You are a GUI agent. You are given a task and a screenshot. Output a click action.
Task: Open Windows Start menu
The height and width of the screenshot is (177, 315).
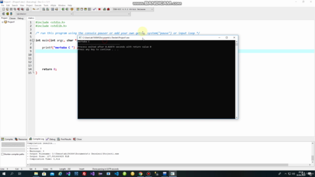point(4,174)
